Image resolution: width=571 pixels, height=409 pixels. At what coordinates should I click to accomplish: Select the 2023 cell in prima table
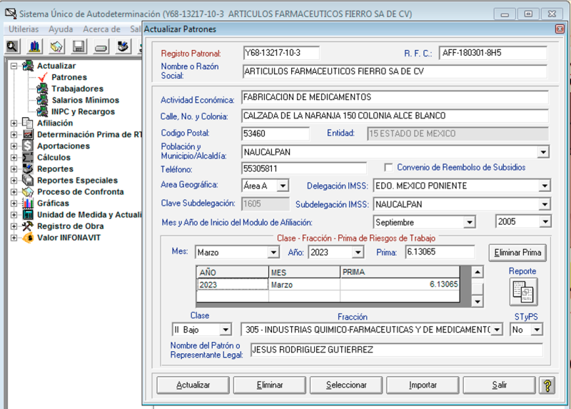pyautogui.click(x=233, y=284)
